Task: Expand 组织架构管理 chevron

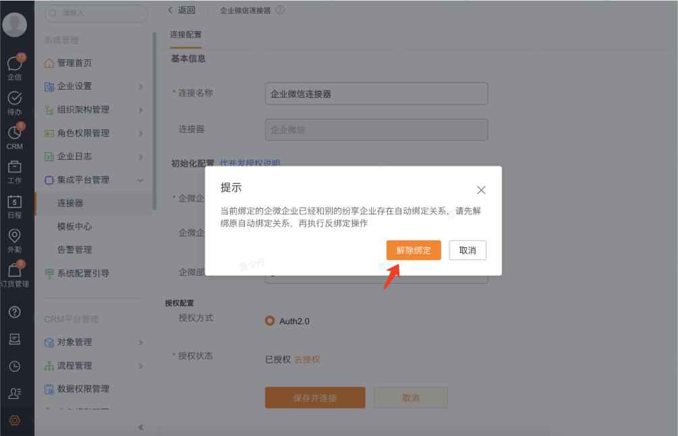Action: (x=140, y=110)
